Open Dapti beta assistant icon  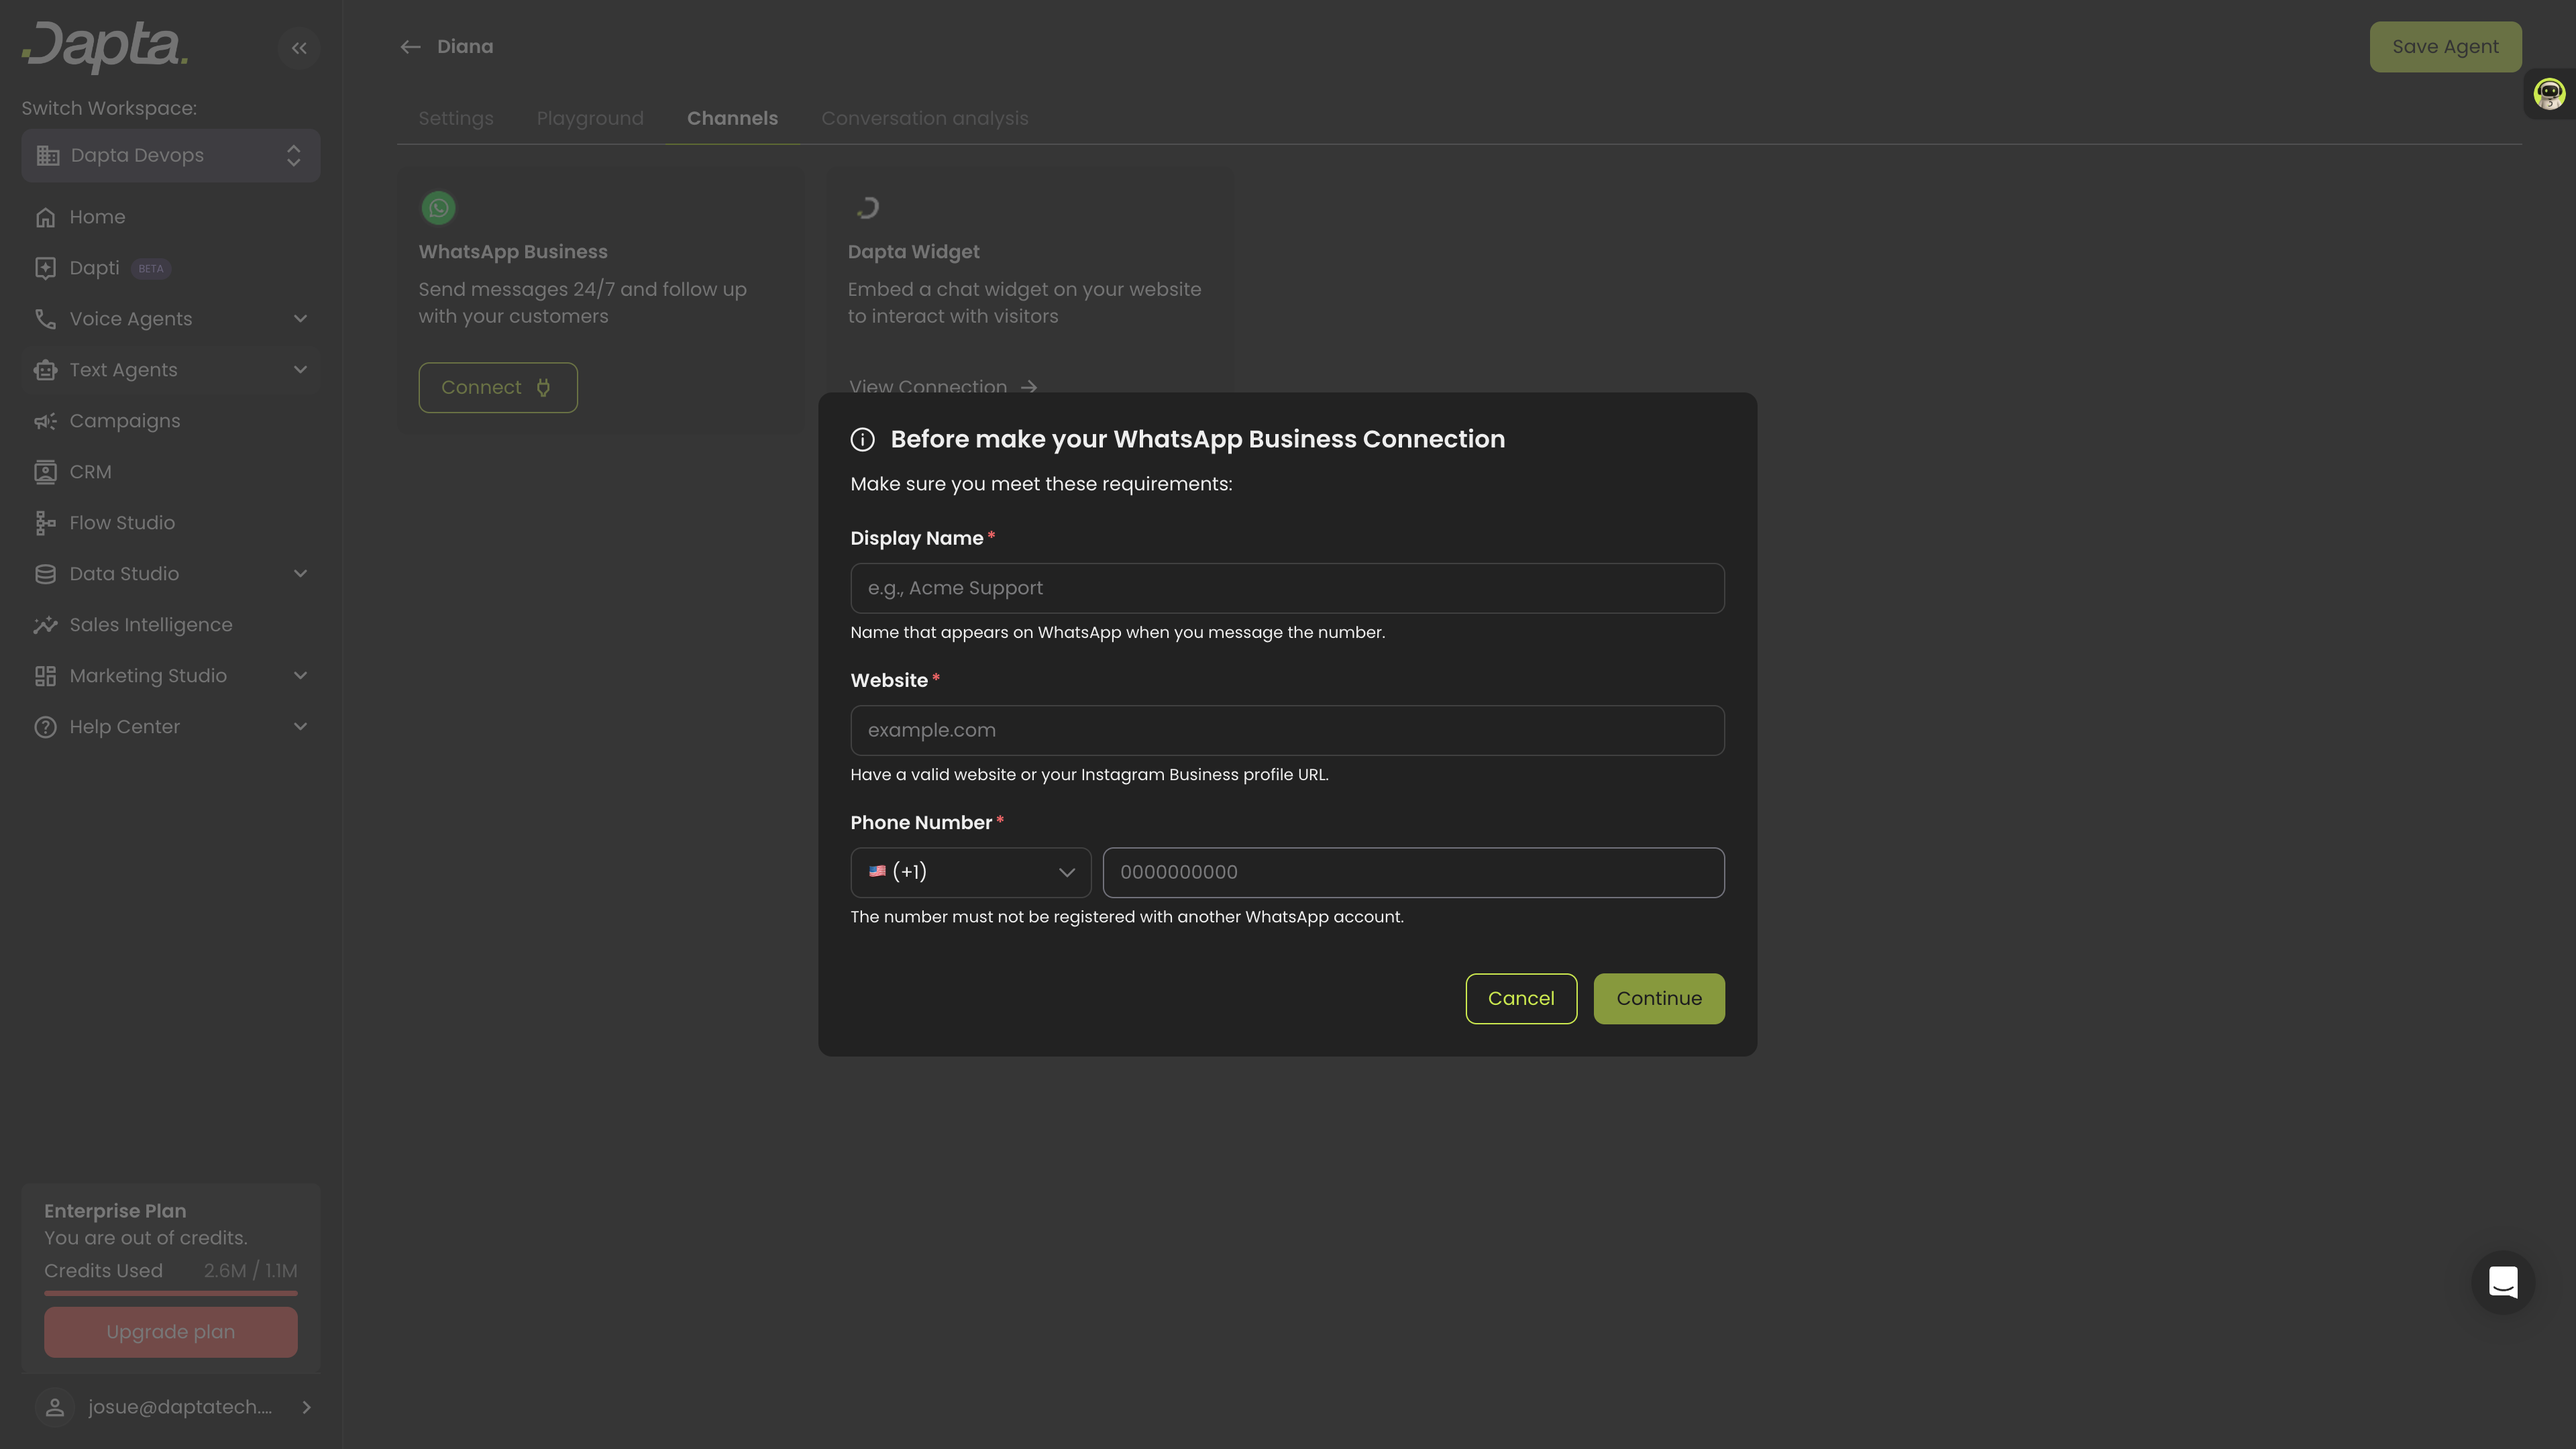45,268
